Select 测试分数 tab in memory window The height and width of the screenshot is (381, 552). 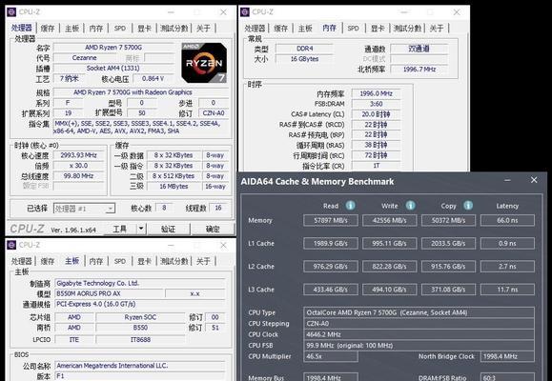click(x=407, y=29)
